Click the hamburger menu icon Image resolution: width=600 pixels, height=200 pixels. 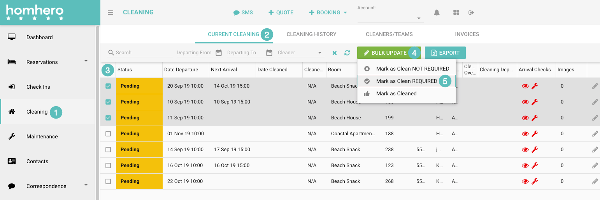[x=111, y=12]
